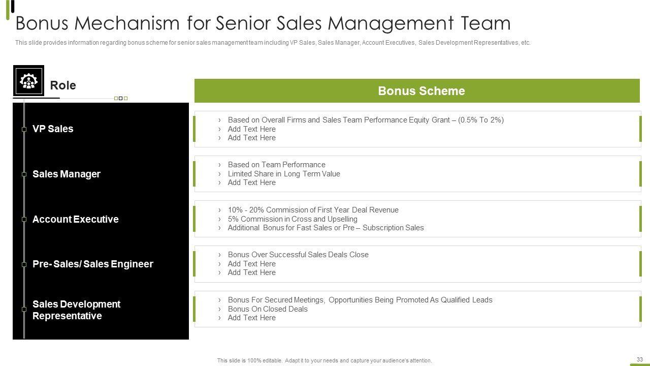Select the Role heading text
This screenshot has height=366, width=650.
point(63,85)
